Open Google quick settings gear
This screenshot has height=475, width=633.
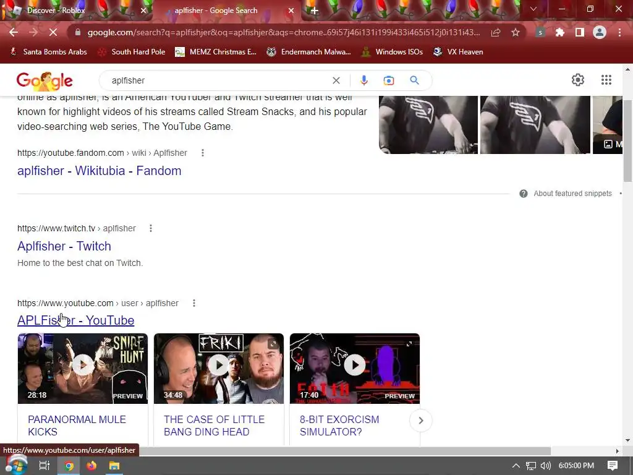(x=578, y=80)
